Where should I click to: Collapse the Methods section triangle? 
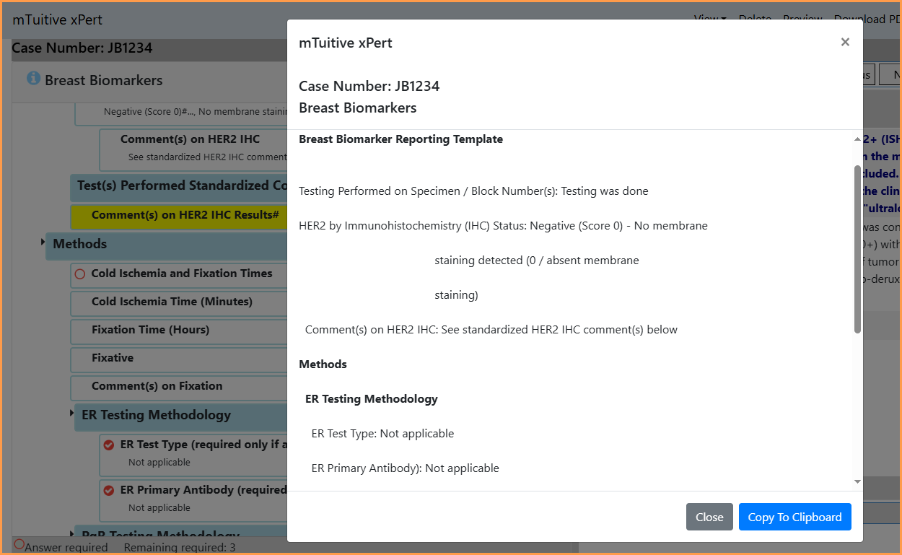(43, 242)
